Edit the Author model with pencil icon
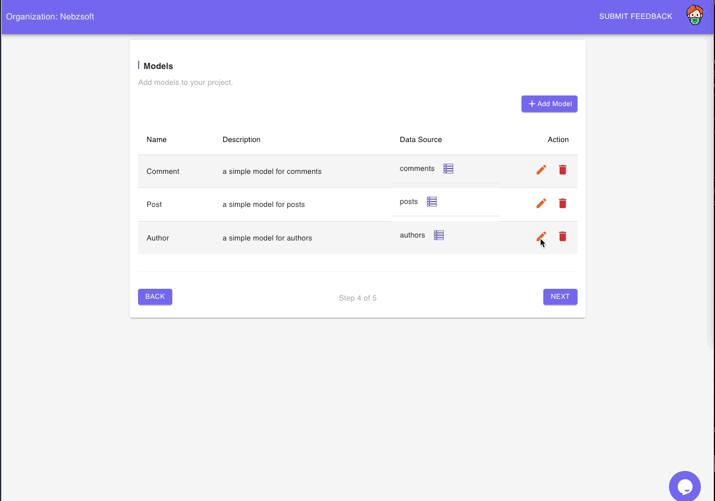 [541, 236]
